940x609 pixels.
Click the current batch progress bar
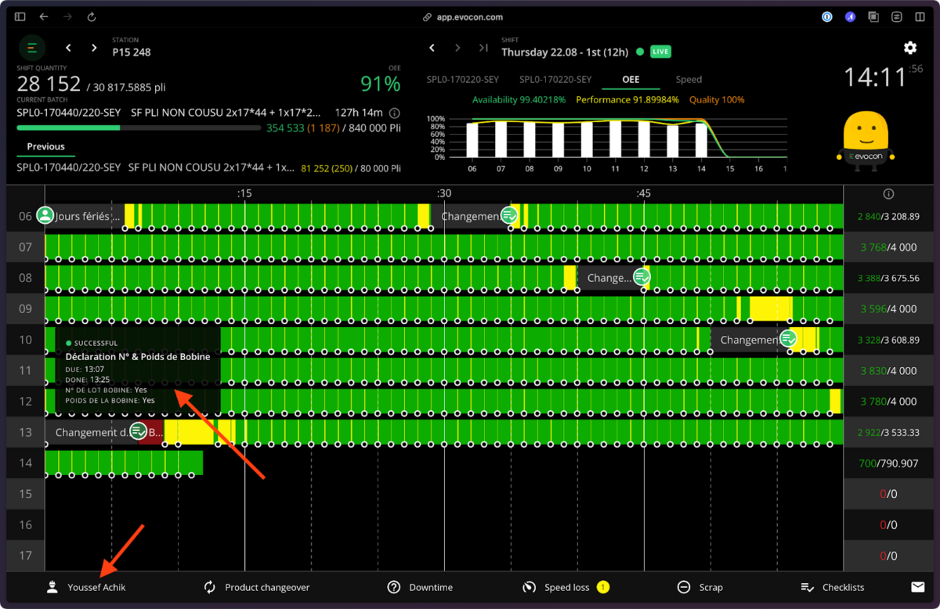pos(139,128)
